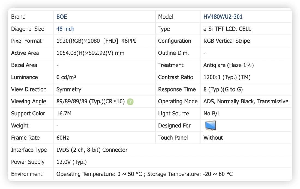Click the 'Bezel Area' label
This screenshot has width=300, height=189.
click(x=24, y=65)
